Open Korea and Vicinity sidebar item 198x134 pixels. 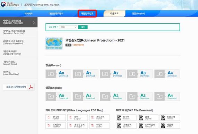(19, 53)
